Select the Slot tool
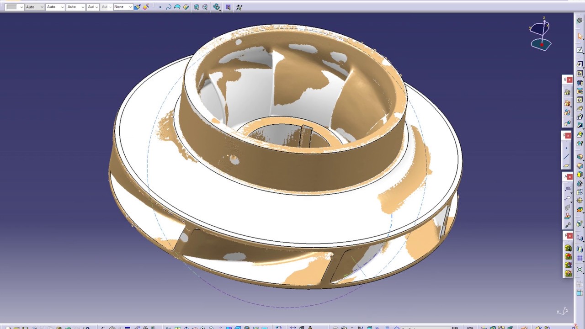This screenshot has height=329, width=585. 580,117
